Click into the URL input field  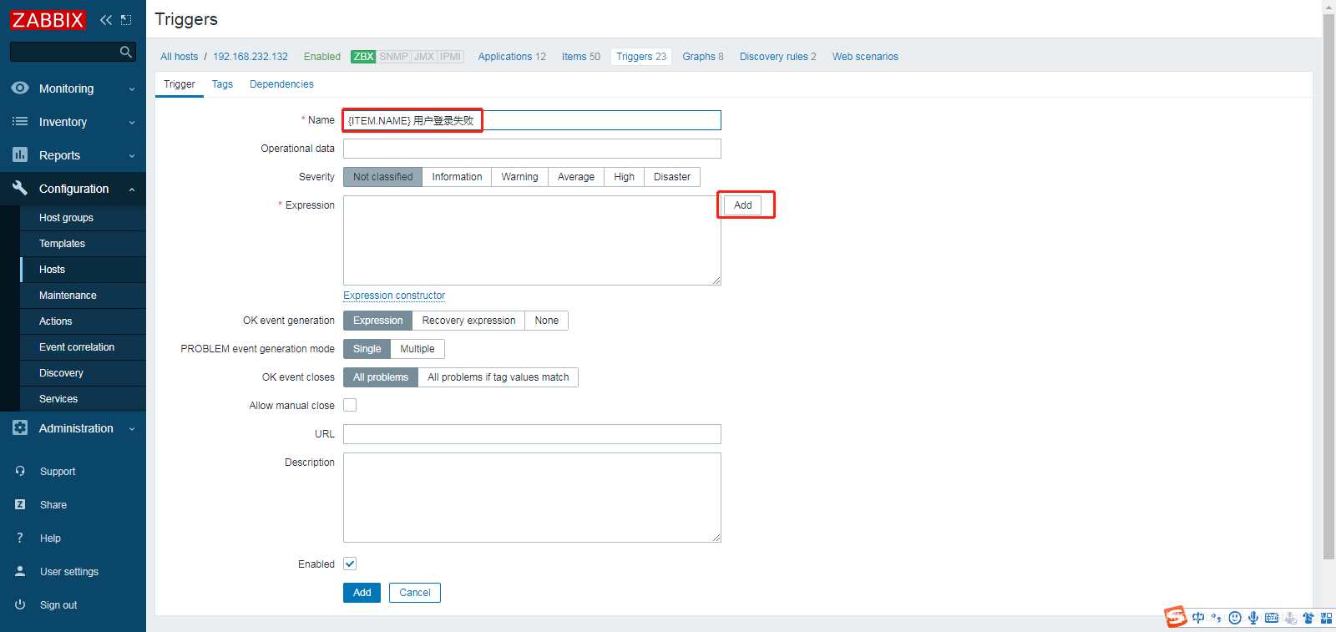click(x=532, y=434)
